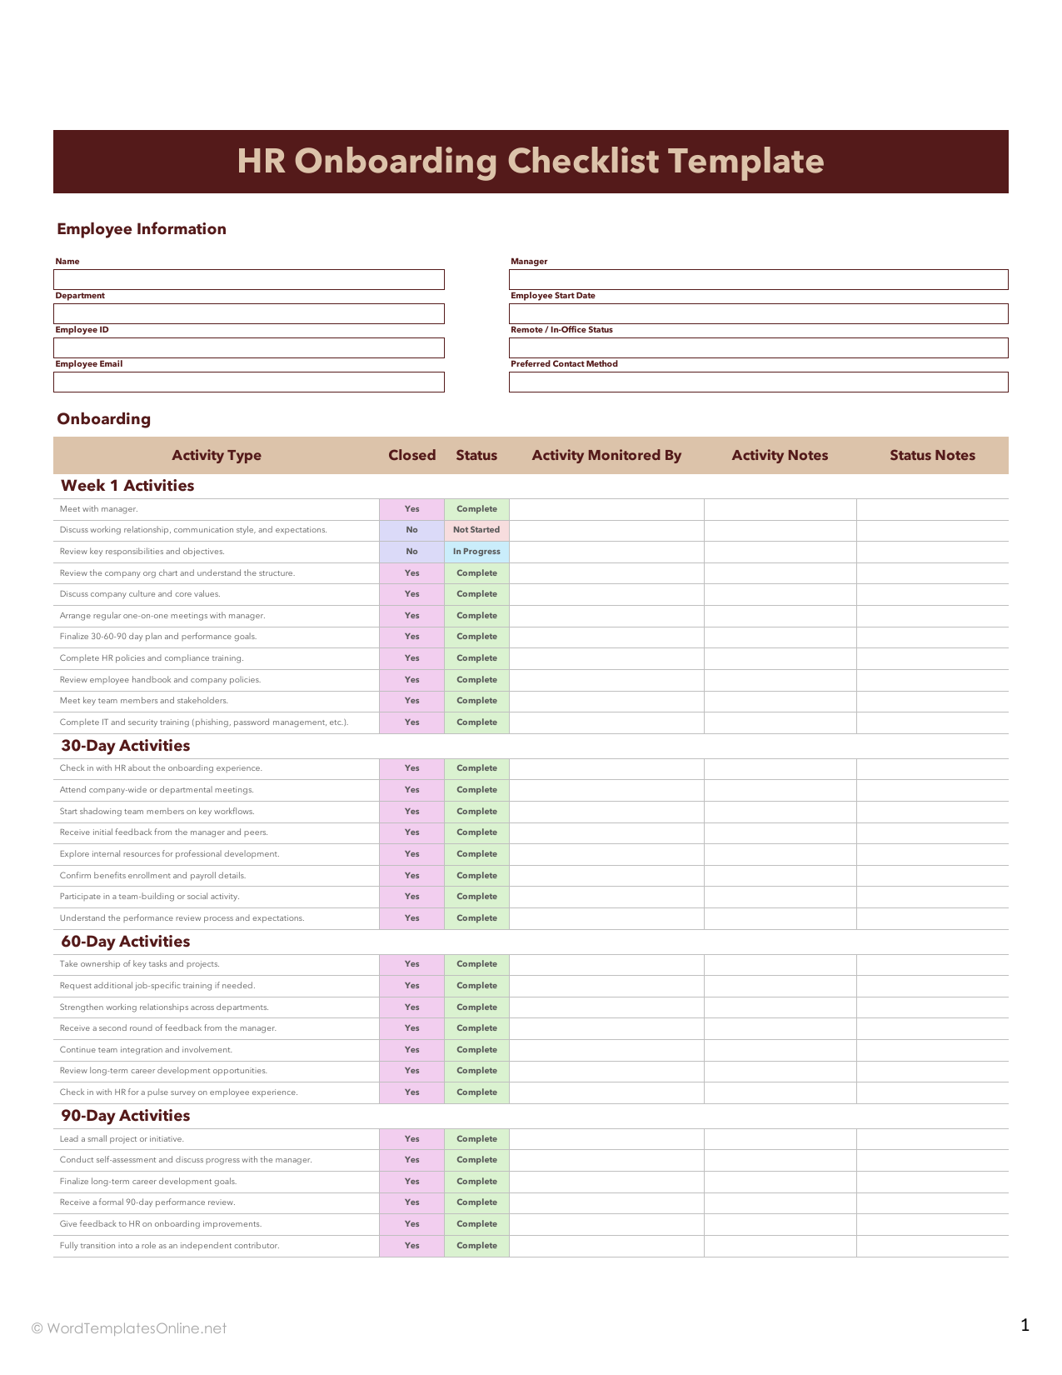Click the Name input field

pyautogui.click(x=248, y=279)
